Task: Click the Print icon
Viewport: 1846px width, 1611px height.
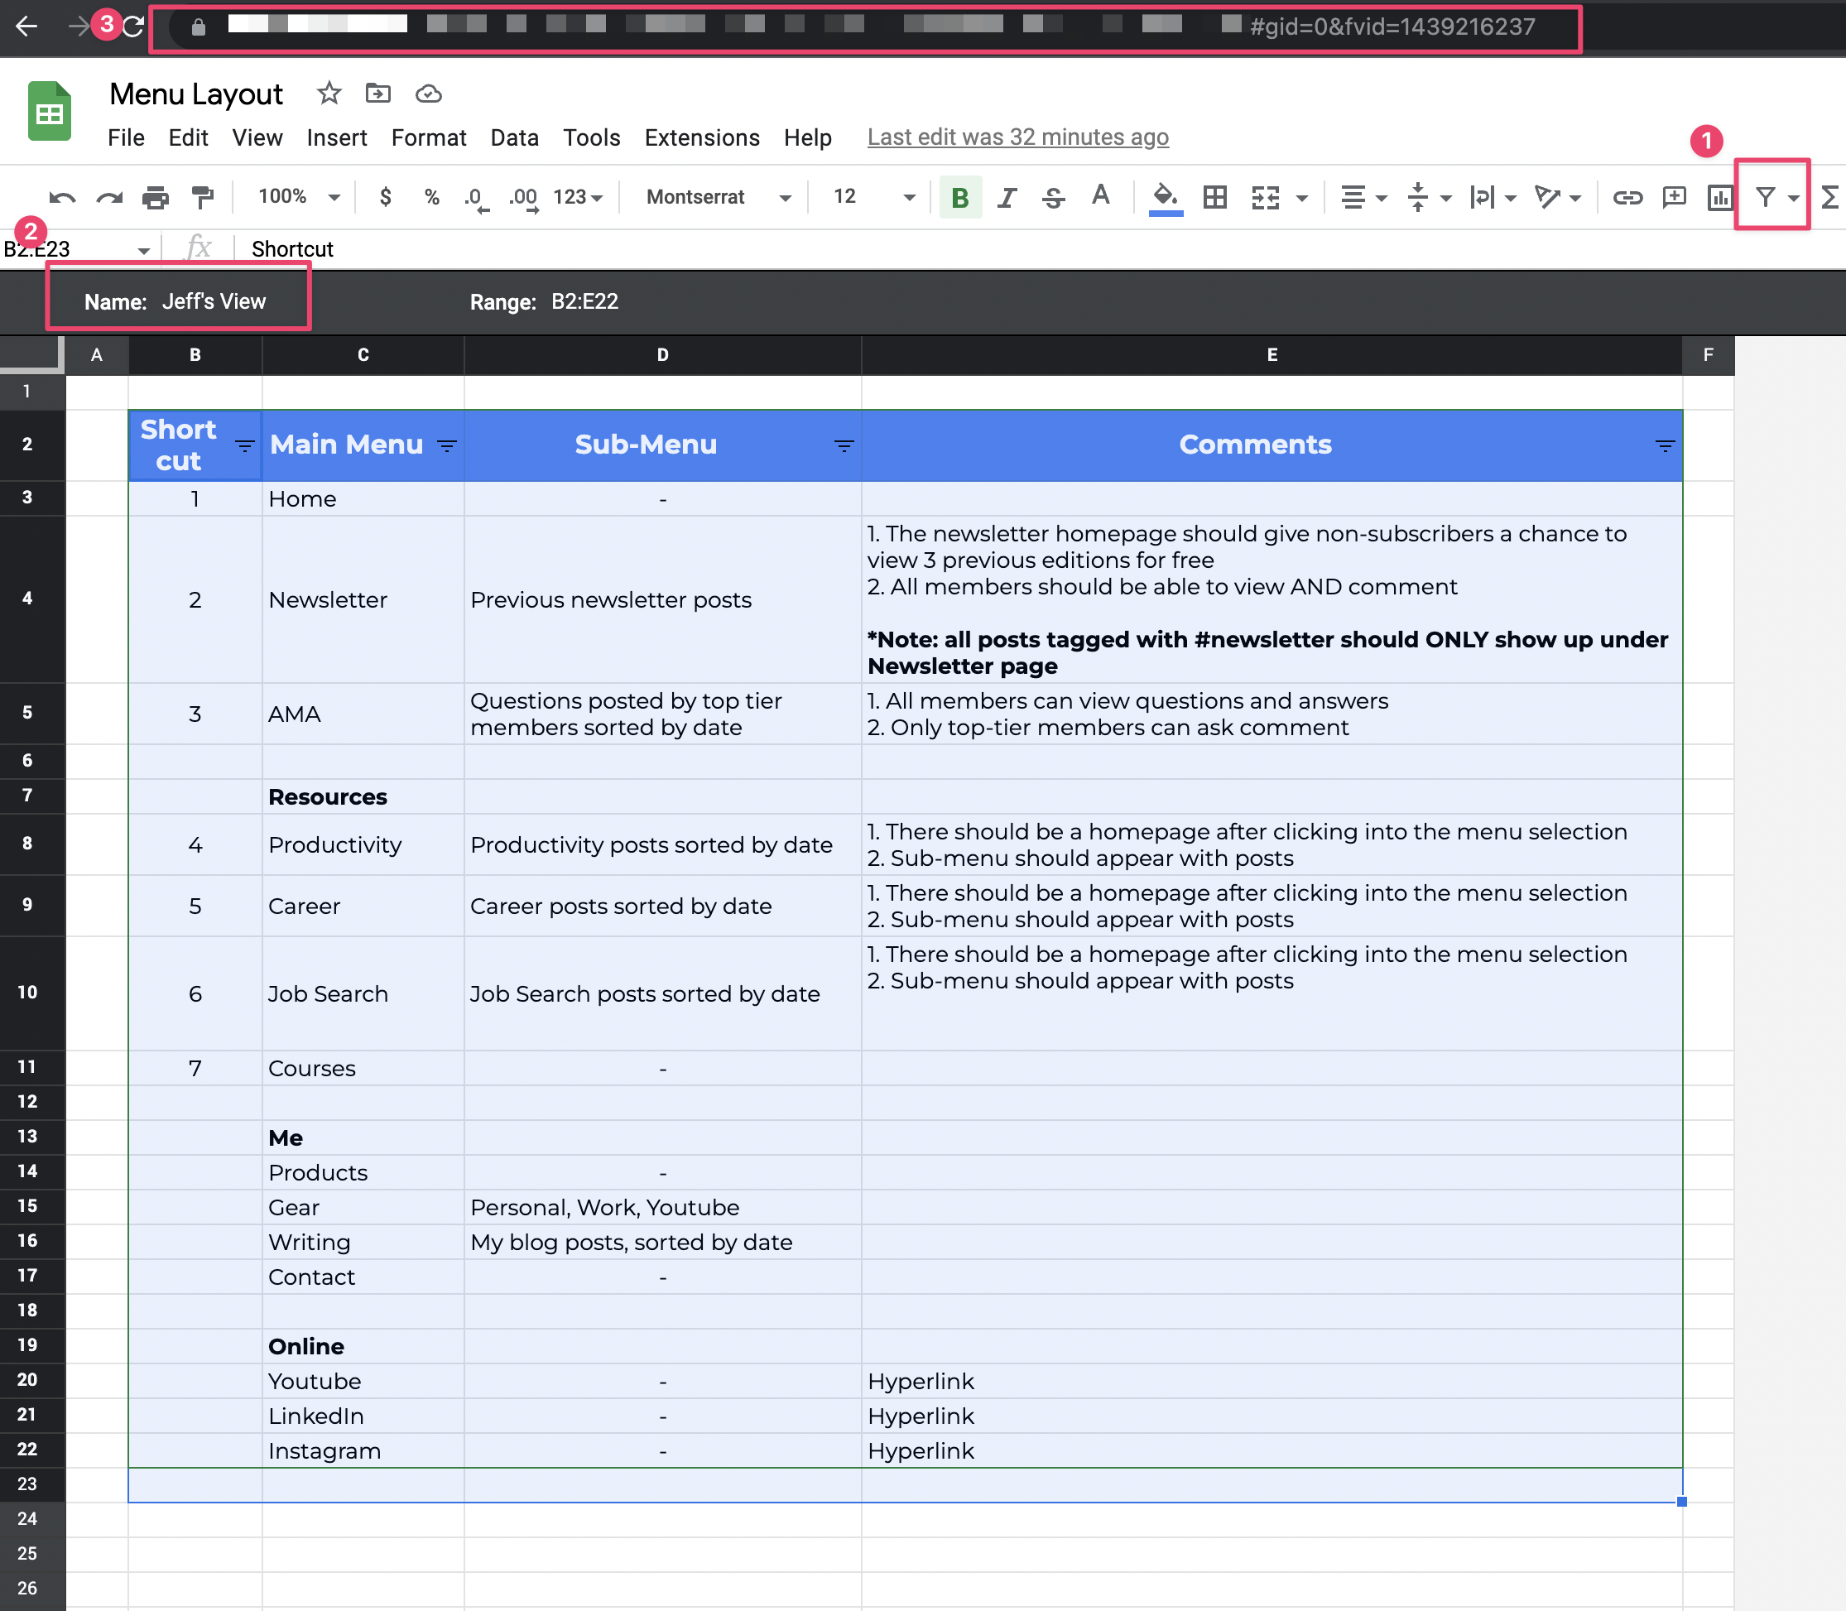Action: pyautogui.click(x=156, y=198)
